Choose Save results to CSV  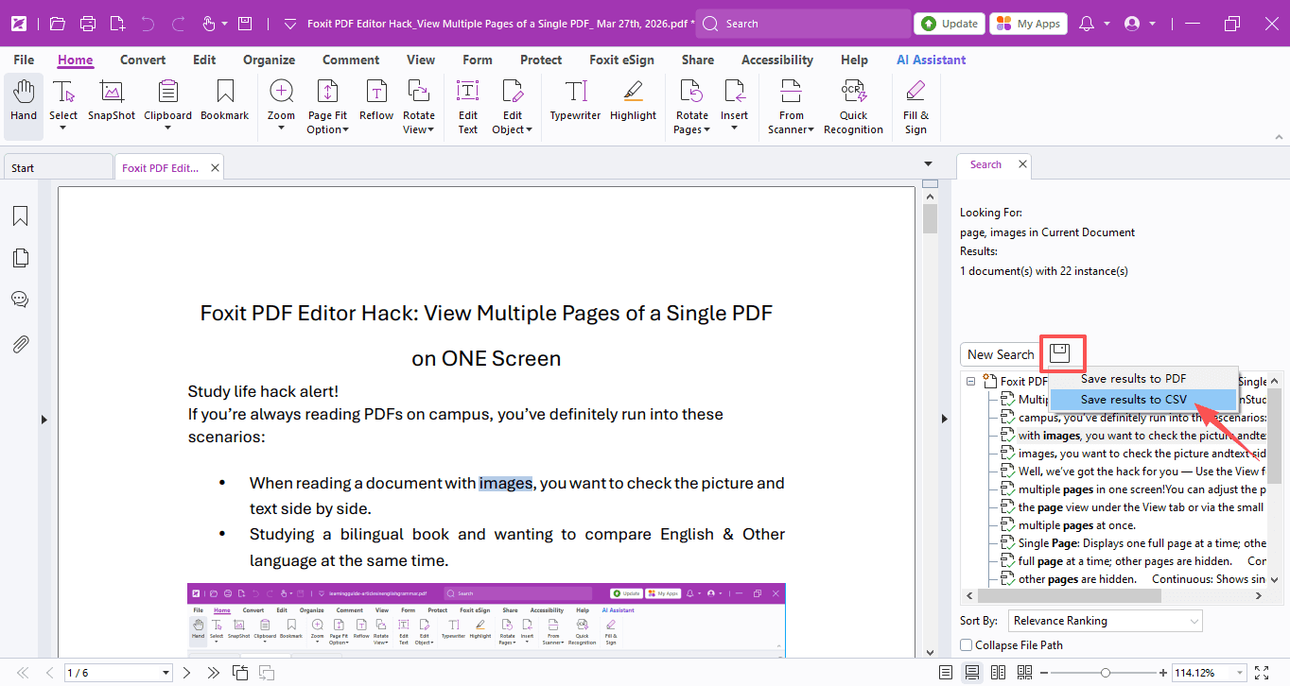click(1142, 400)
